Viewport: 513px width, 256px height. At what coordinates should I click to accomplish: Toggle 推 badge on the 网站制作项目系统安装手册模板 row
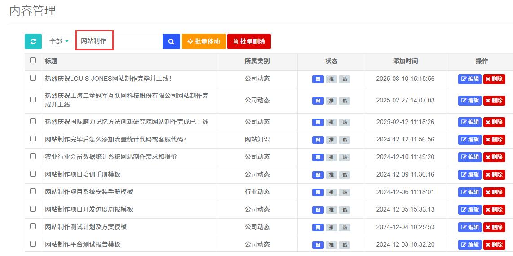[x=331, y=192]
